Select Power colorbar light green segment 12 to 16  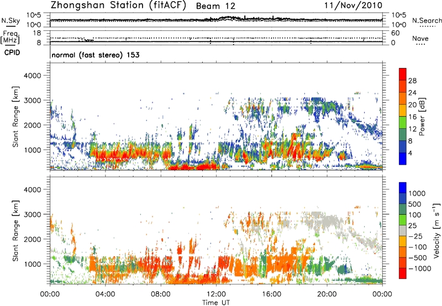[x=403, y=123]
